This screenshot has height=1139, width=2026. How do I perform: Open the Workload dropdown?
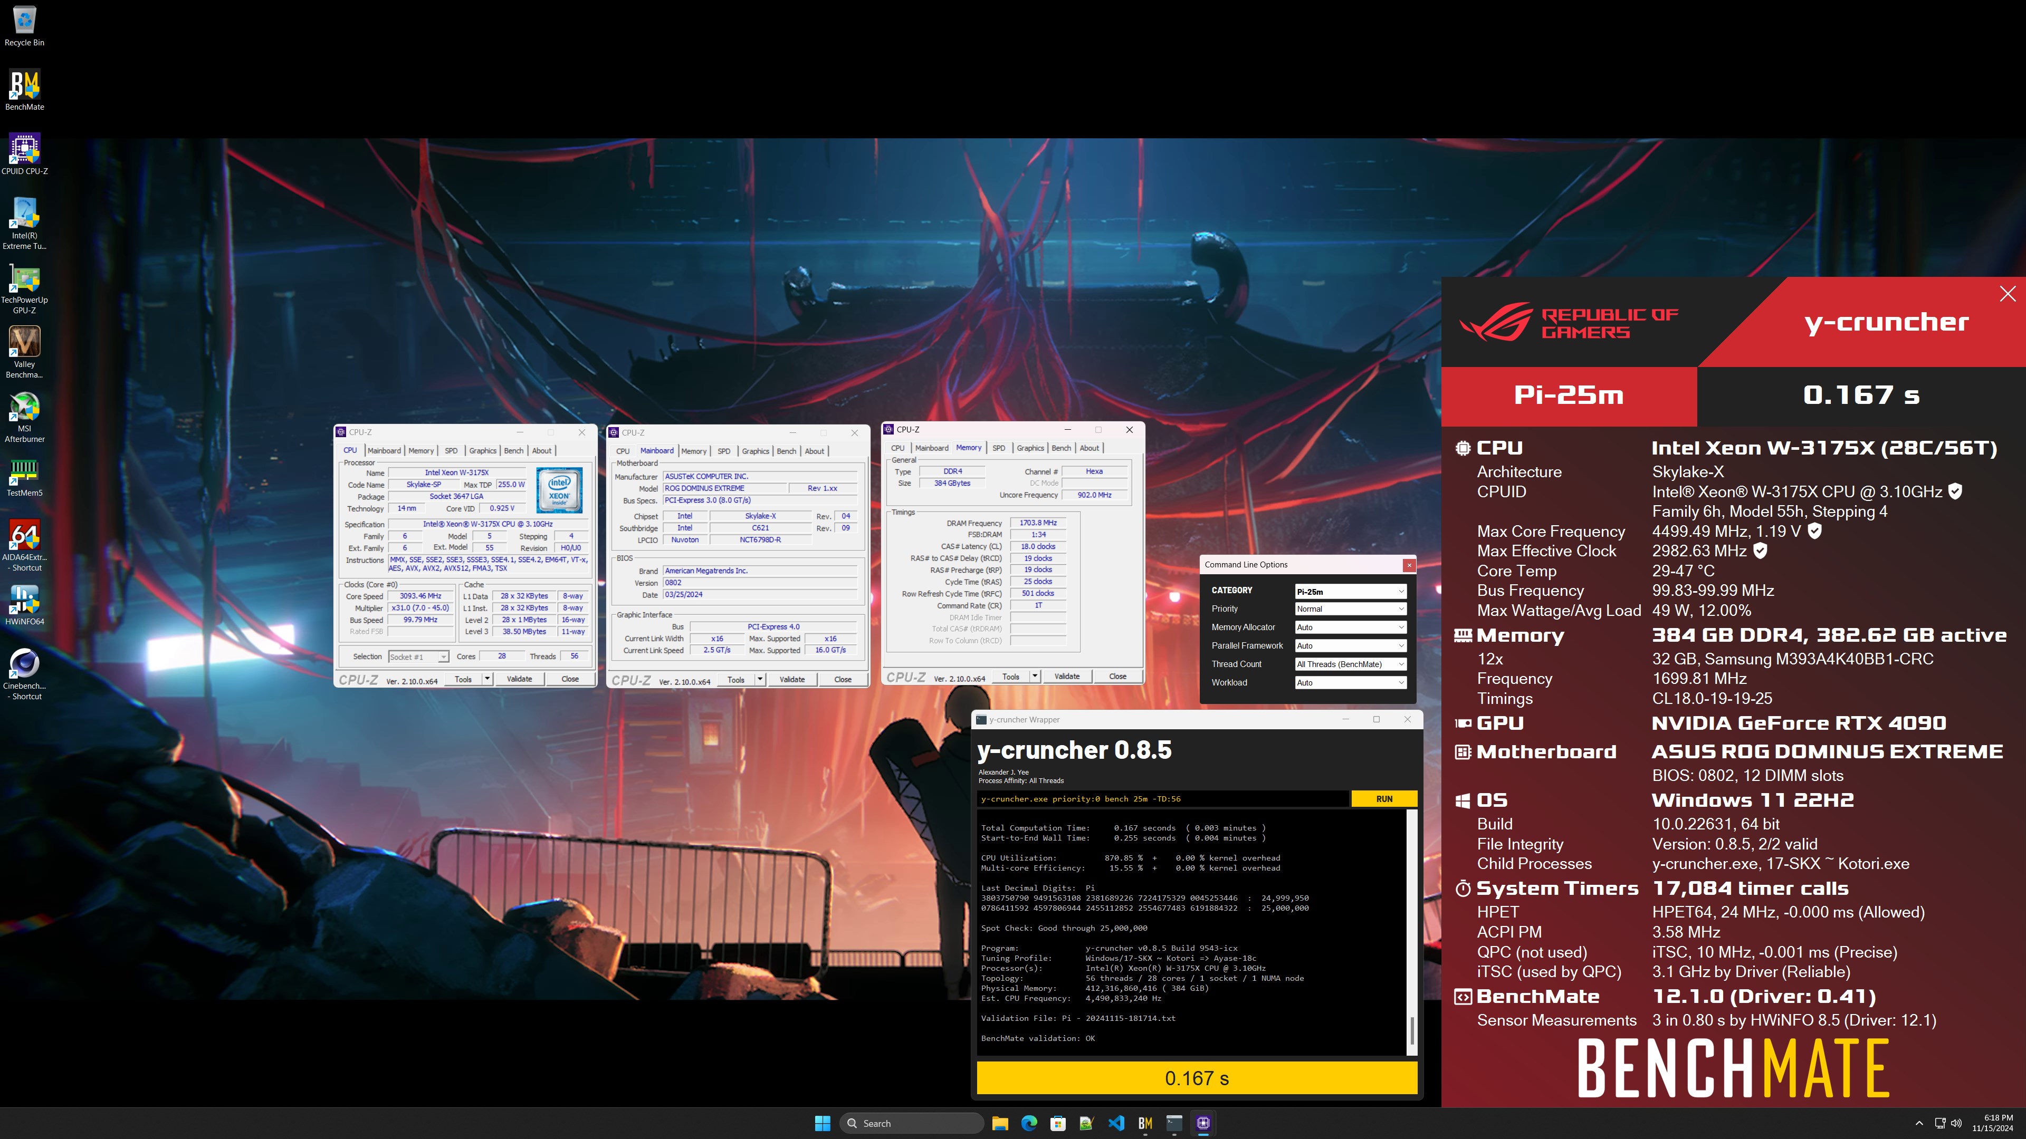pos(1350,683)
